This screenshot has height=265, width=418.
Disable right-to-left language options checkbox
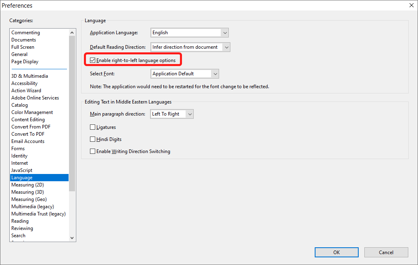click(x=93, y=60)
